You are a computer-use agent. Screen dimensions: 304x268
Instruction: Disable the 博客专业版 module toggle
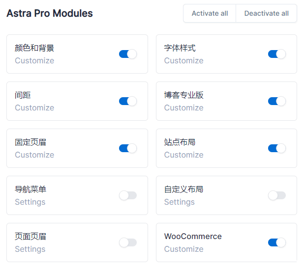tap(277, 101)
